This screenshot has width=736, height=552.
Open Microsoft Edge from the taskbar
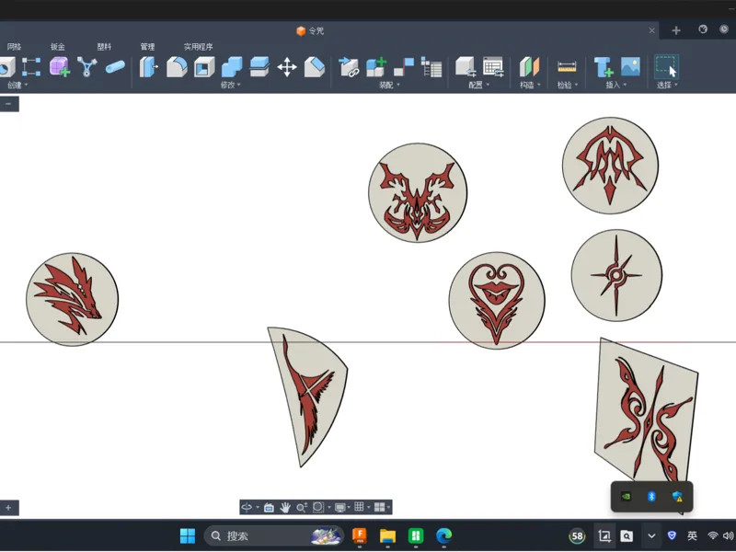pyautogui.click(x=443, y=535)
